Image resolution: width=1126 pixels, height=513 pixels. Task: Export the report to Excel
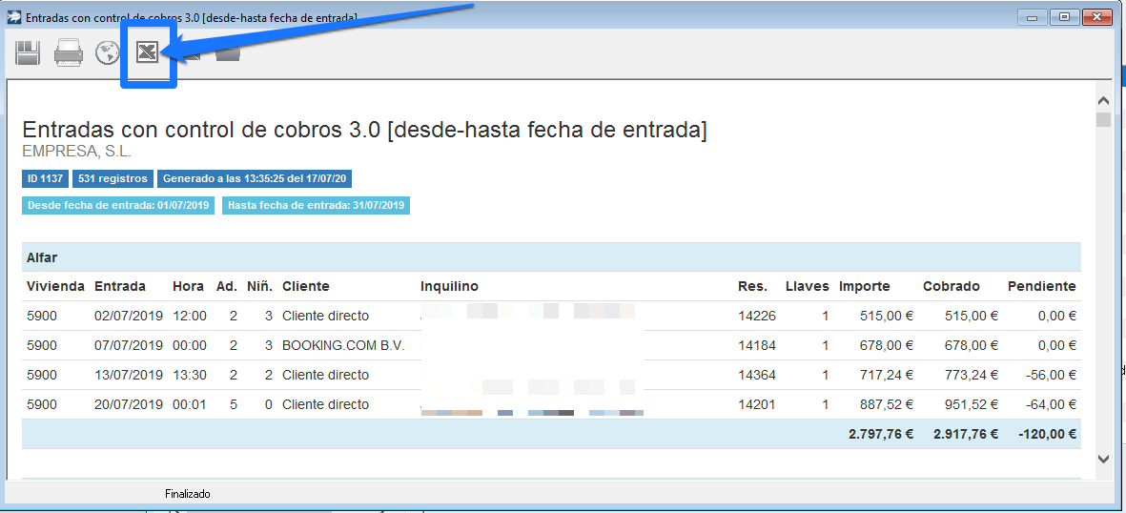(148, 51)
